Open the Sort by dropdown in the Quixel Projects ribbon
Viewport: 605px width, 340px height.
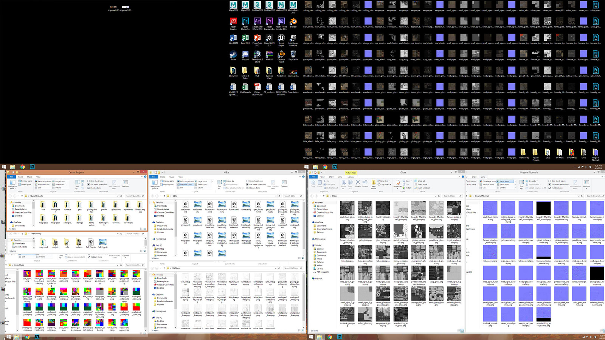(x=77, y=184)
